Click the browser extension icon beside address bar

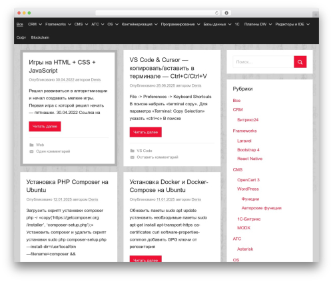coord(226,13)
